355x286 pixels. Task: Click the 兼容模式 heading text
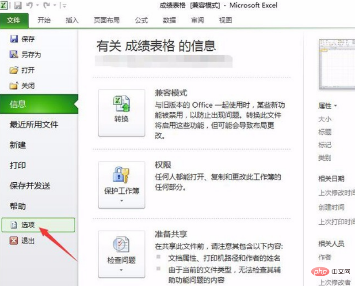pos(171,93)
